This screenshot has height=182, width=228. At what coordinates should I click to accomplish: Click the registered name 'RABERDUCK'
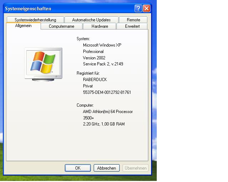(95, 80)
